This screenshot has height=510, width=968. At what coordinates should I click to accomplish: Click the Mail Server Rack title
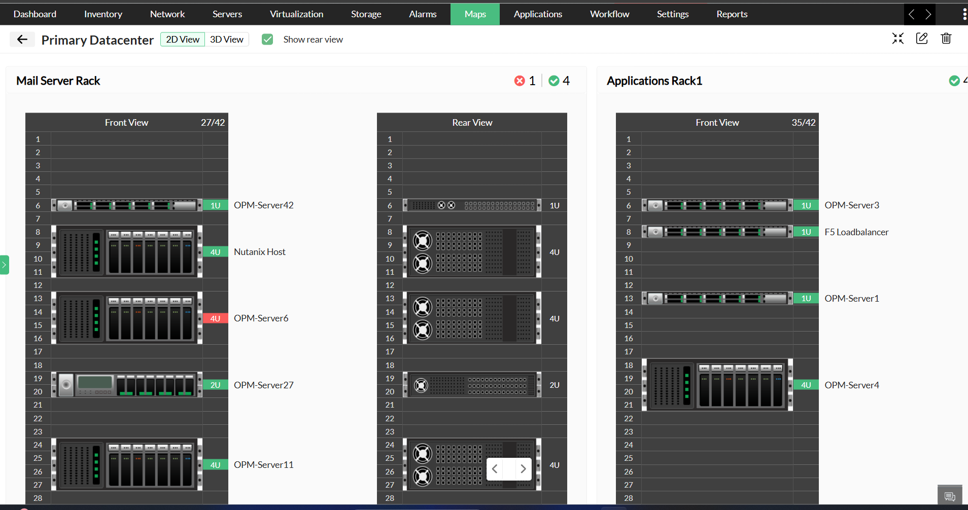coord(58,81)
